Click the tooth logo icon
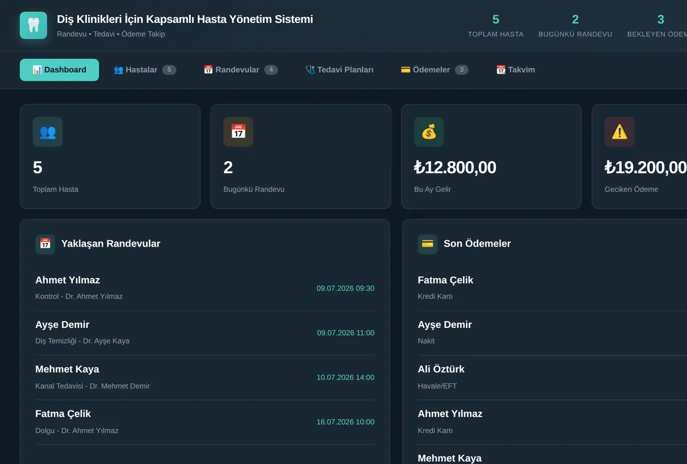The height and width of the screenshot is (464, 687). click(x=33, y=26)
